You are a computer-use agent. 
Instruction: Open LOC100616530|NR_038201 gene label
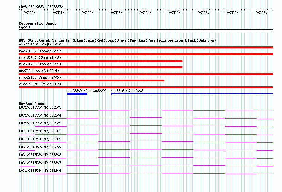click(40, 139)
